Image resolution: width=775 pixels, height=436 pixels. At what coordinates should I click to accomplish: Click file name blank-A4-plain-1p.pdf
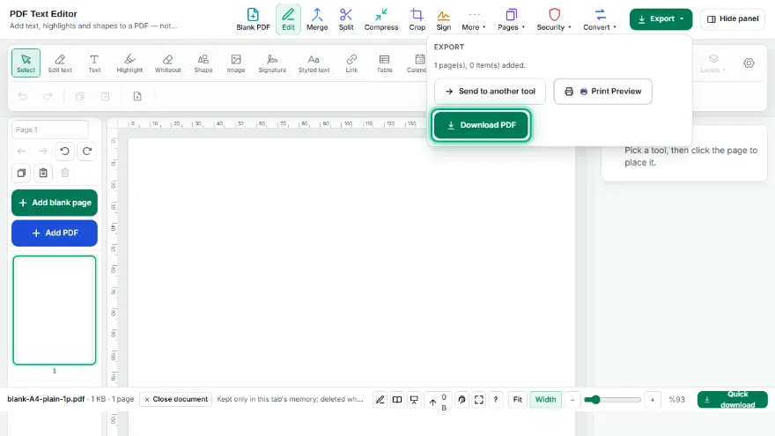click(x=46, y=399)
